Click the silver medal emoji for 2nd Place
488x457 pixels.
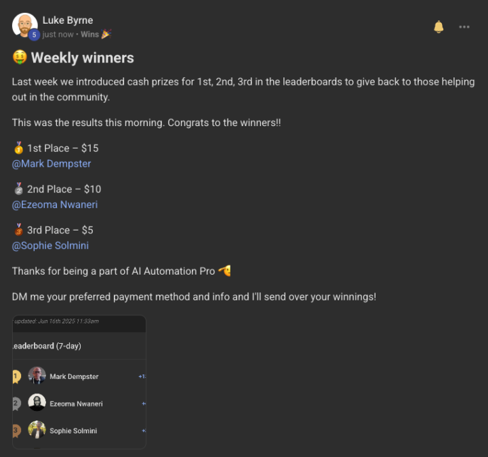click(18, 189)
